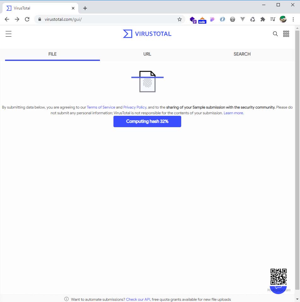Click the address bar virustotal.com/gui/

110,19
